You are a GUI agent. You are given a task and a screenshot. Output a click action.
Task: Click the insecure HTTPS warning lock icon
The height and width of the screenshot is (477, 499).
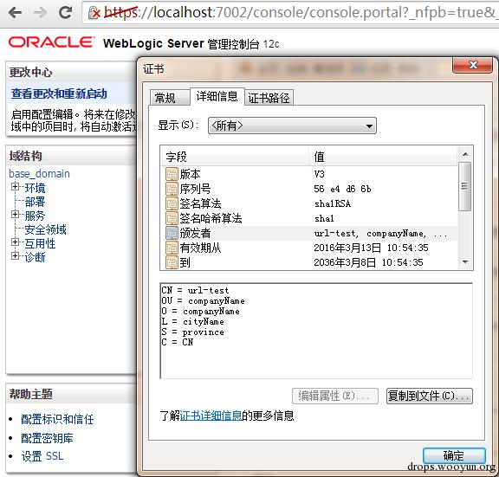(94, 13)
